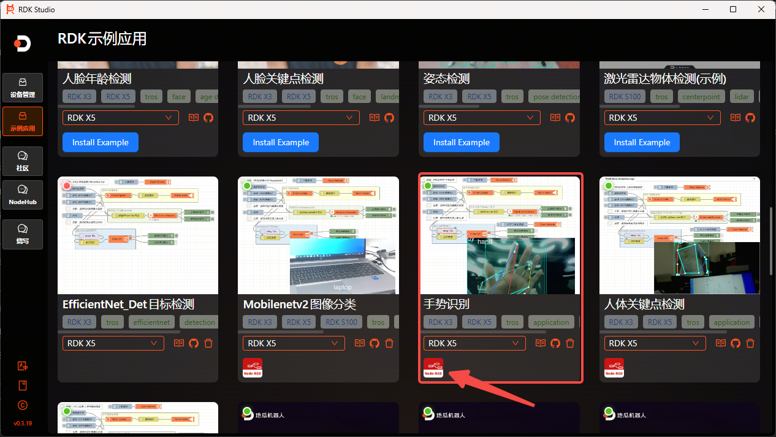Click the Node-RED icon under Mobilenetv2图像分类
Viewport: 776px width, 437px height.
(x=253, y=368)
